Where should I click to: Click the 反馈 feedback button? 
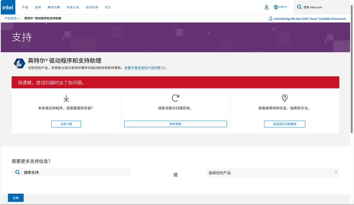pyautogui.click(x=16, y=198)
